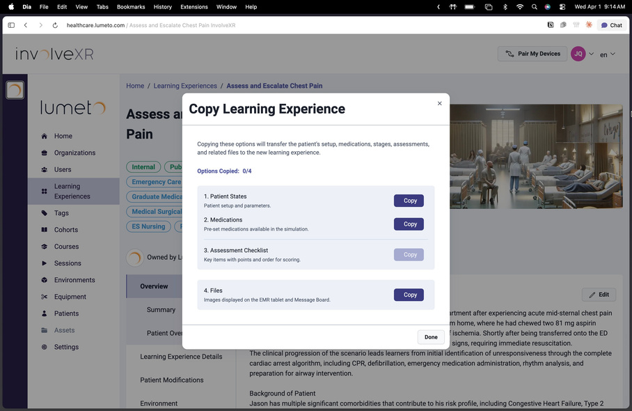The image size is (632, 411).
Task: Reload the page in browser
Action: 55,25
